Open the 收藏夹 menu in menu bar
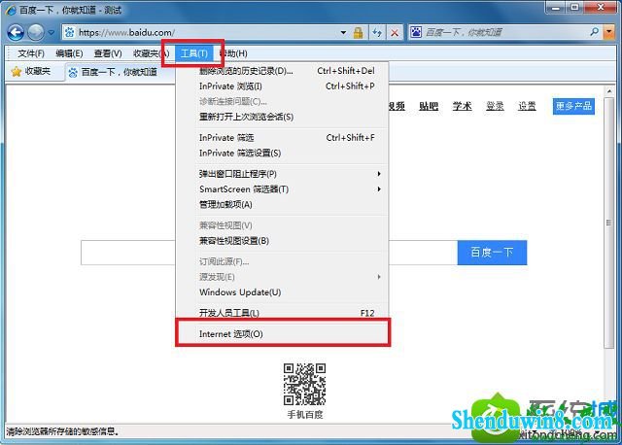The height and width of the screenshot is (445, 622). [x=150, y=53]
